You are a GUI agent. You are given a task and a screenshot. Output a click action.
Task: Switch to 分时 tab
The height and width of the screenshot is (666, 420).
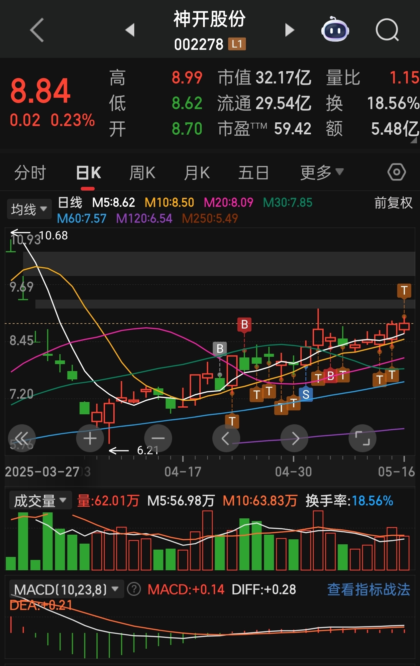(30, 173)
